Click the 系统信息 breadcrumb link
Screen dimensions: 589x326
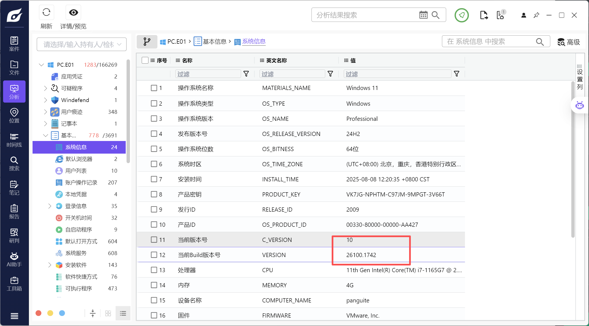(254, 41)
